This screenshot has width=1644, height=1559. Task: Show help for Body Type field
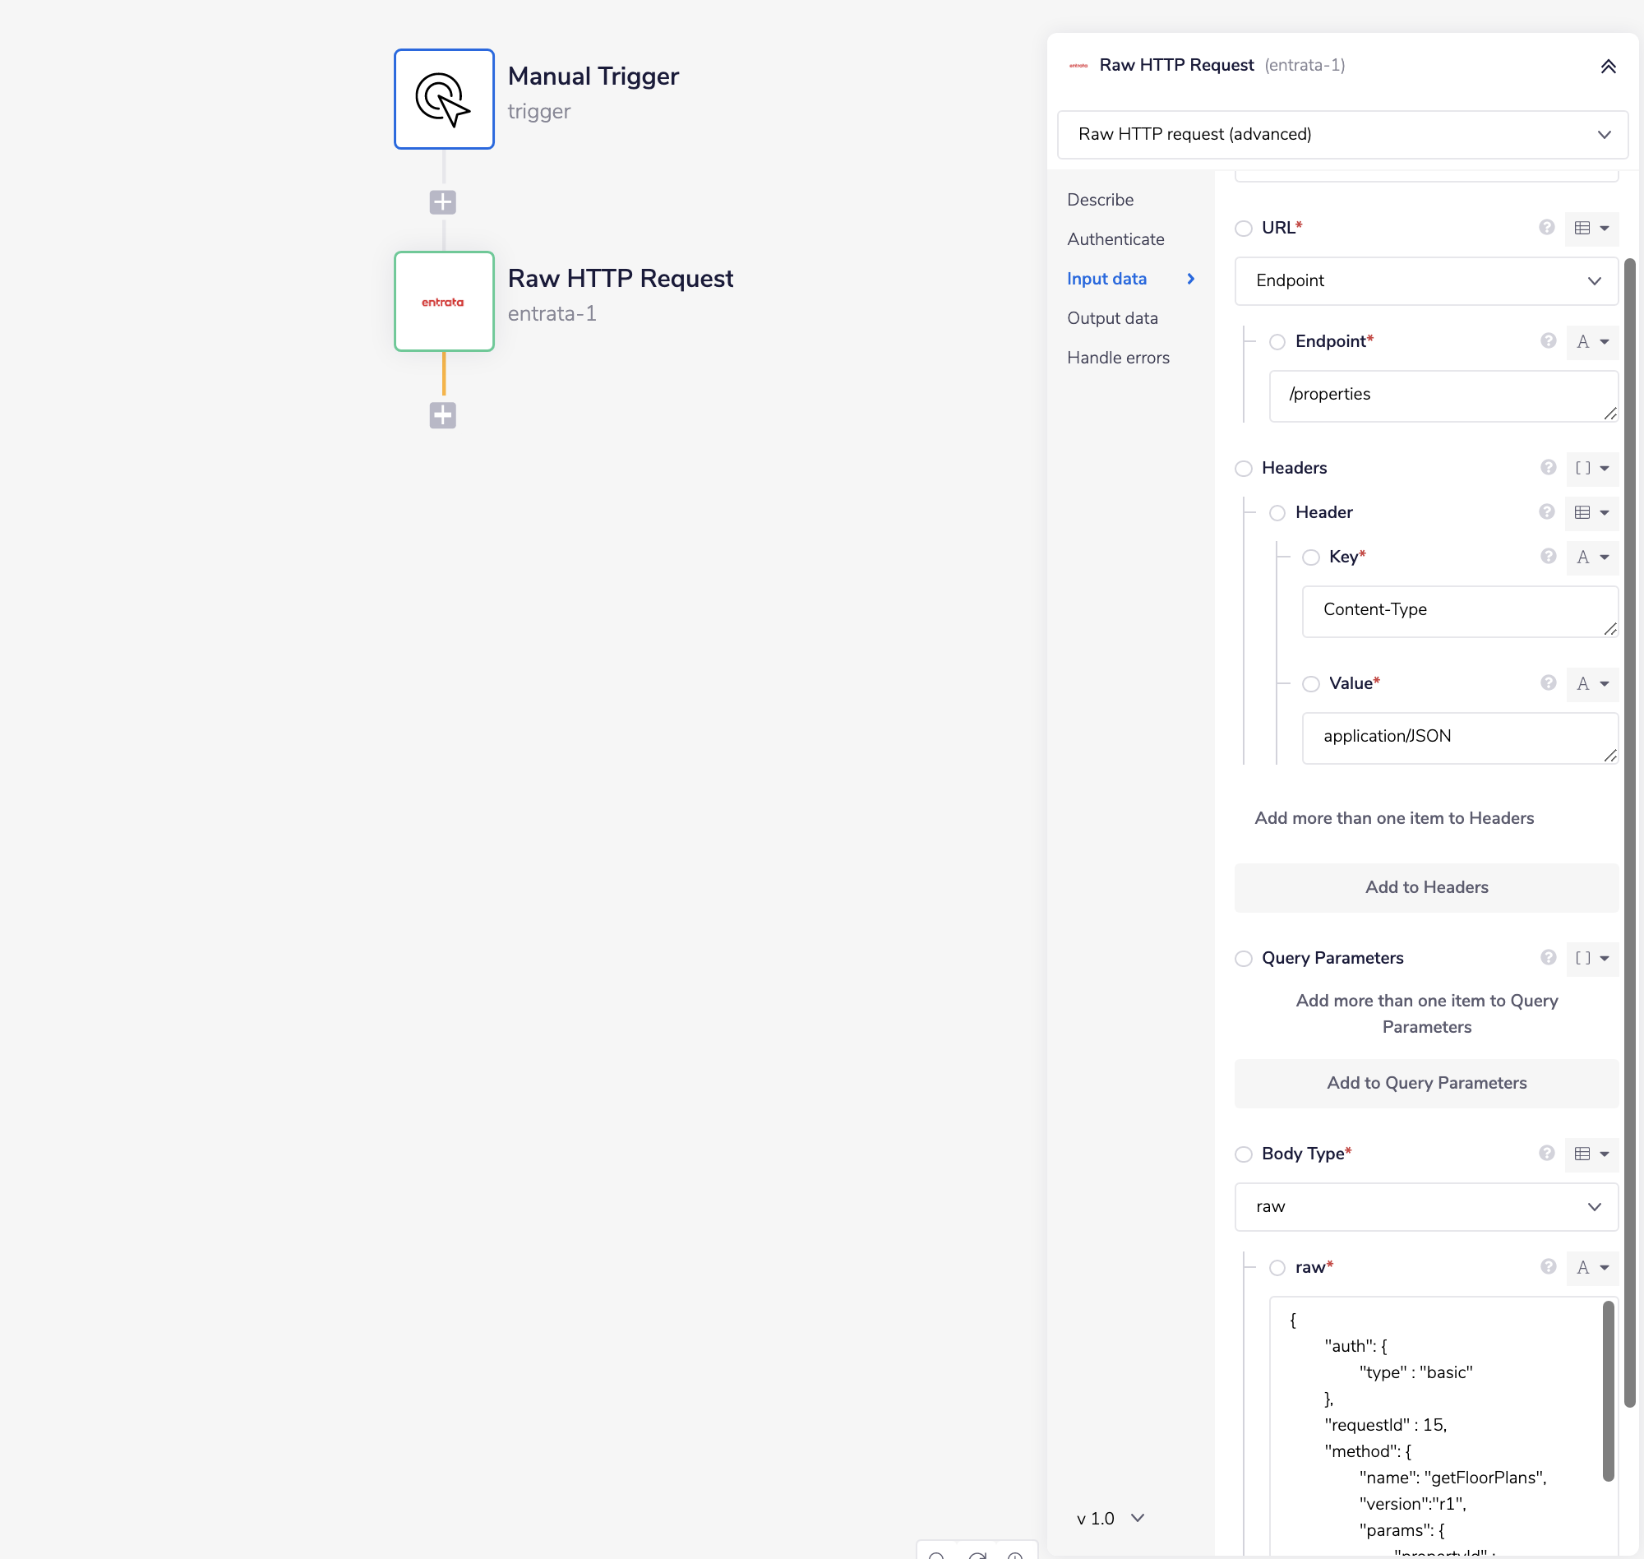pos(1546,1153)
